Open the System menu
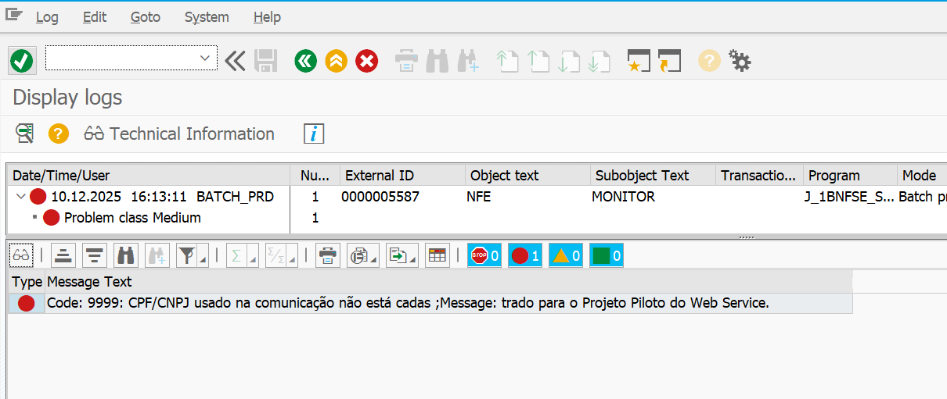Viewport: 947px width, 399px height. click(x=207, y=16)
